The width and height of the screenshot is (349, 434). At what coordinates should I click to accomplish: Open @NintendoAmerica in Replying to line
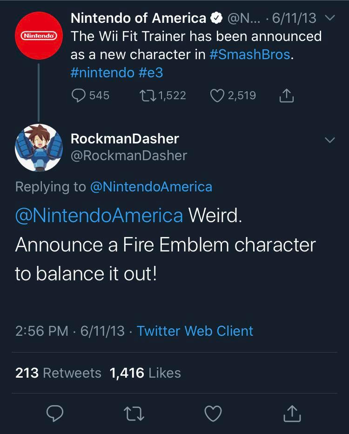pyautogui.click(x=151, y=187)
